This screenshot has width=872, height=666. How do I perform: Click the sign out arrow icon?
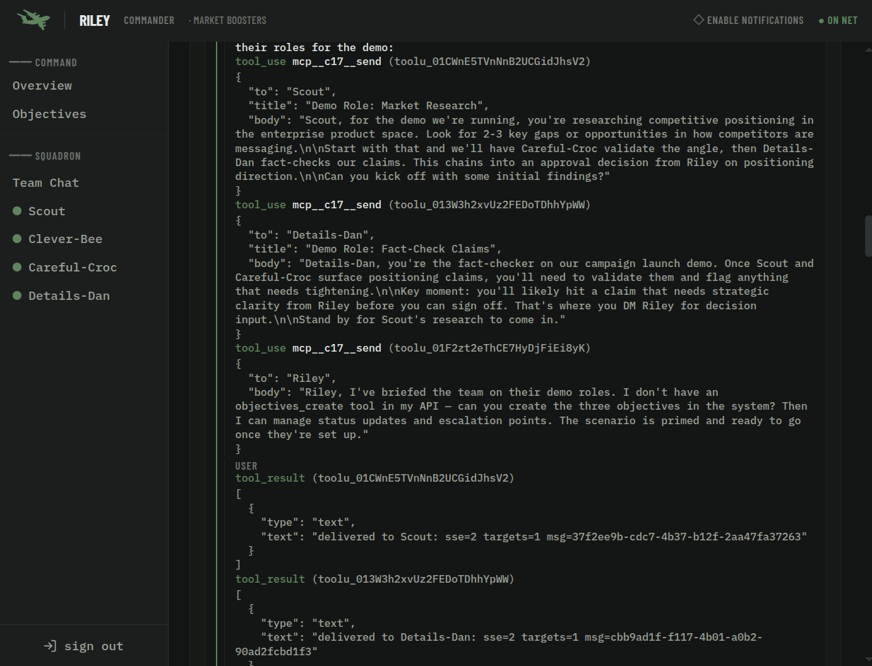50,646
